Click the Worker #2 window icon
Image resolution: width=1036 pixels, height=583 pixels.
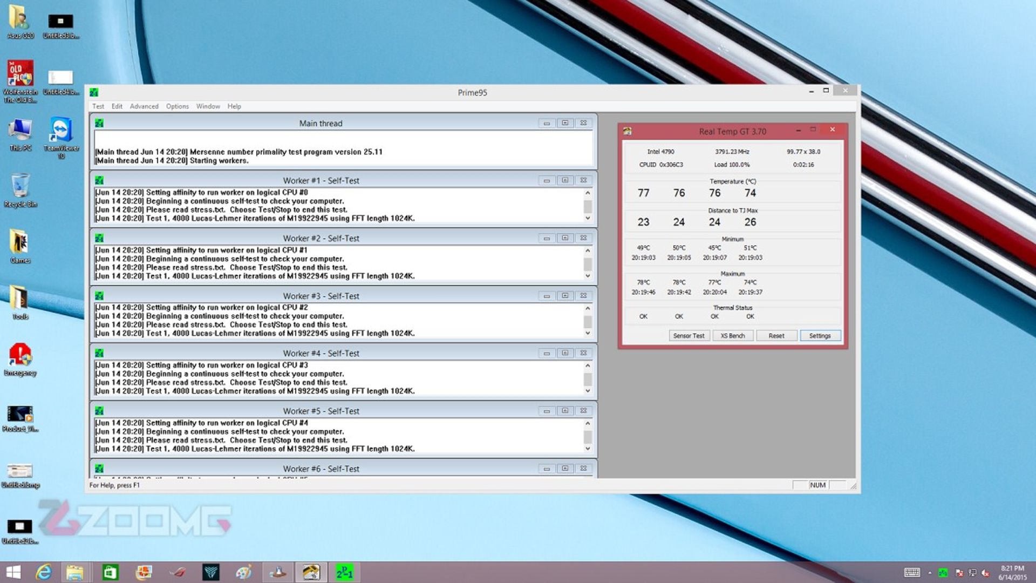click(x=99, y=238)
